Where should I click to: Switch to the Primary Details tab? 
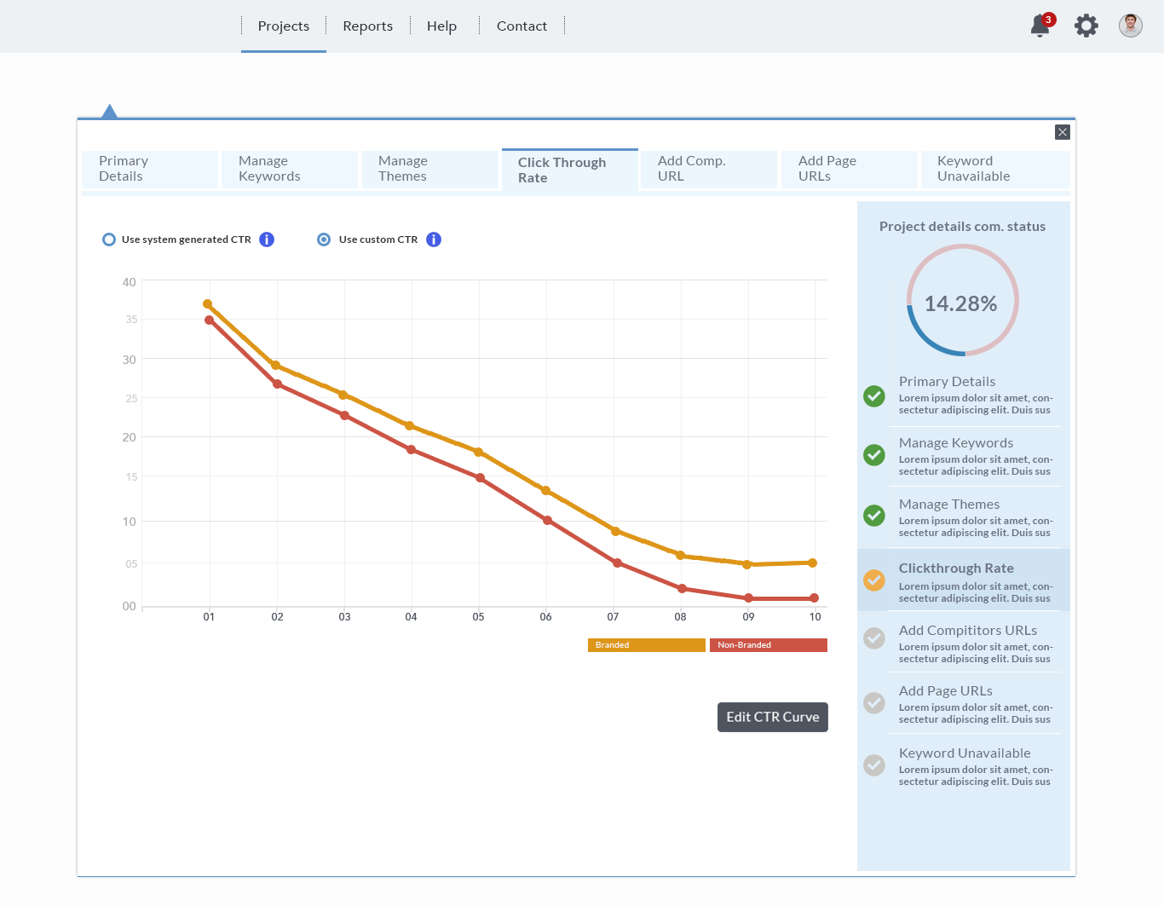(150, 169)
